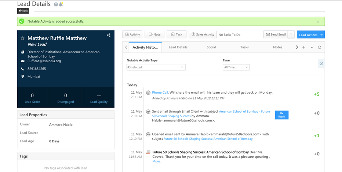Refresh the activity tabs panel

click(x=319, y=47)
